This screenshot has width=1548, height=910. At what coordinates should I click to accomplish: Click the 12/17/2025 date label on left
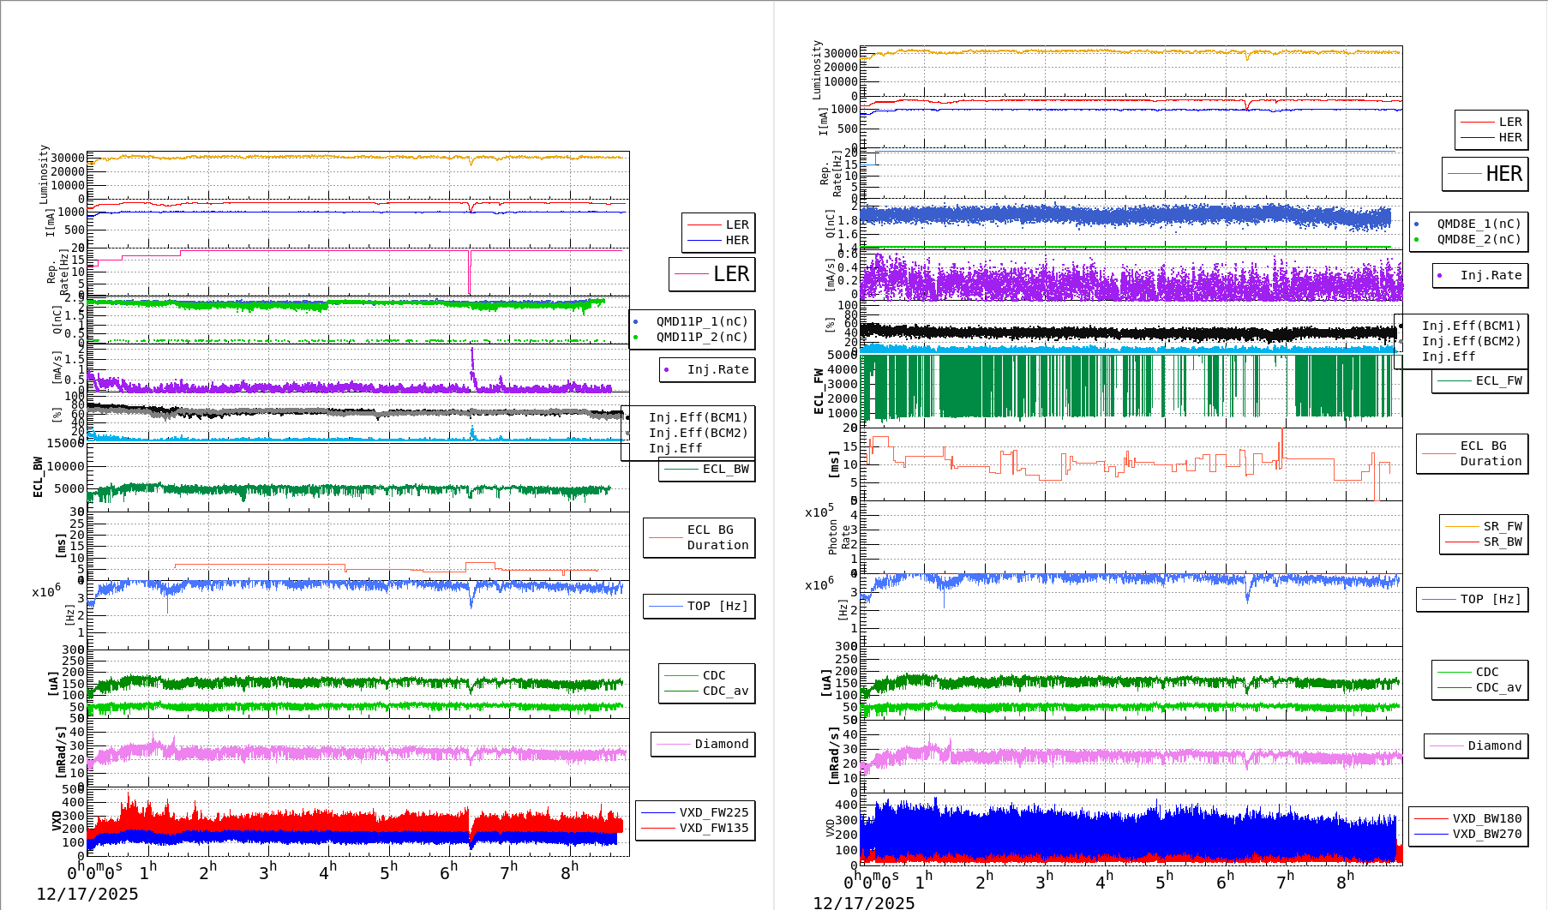pos(89,894)
